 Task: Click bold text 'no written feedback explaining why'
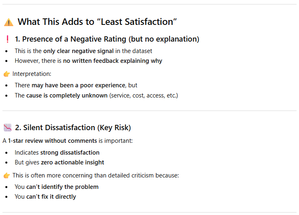point(112,61)
